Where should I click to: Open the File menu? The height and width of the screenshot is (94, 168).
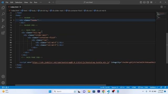pos(7,2)
